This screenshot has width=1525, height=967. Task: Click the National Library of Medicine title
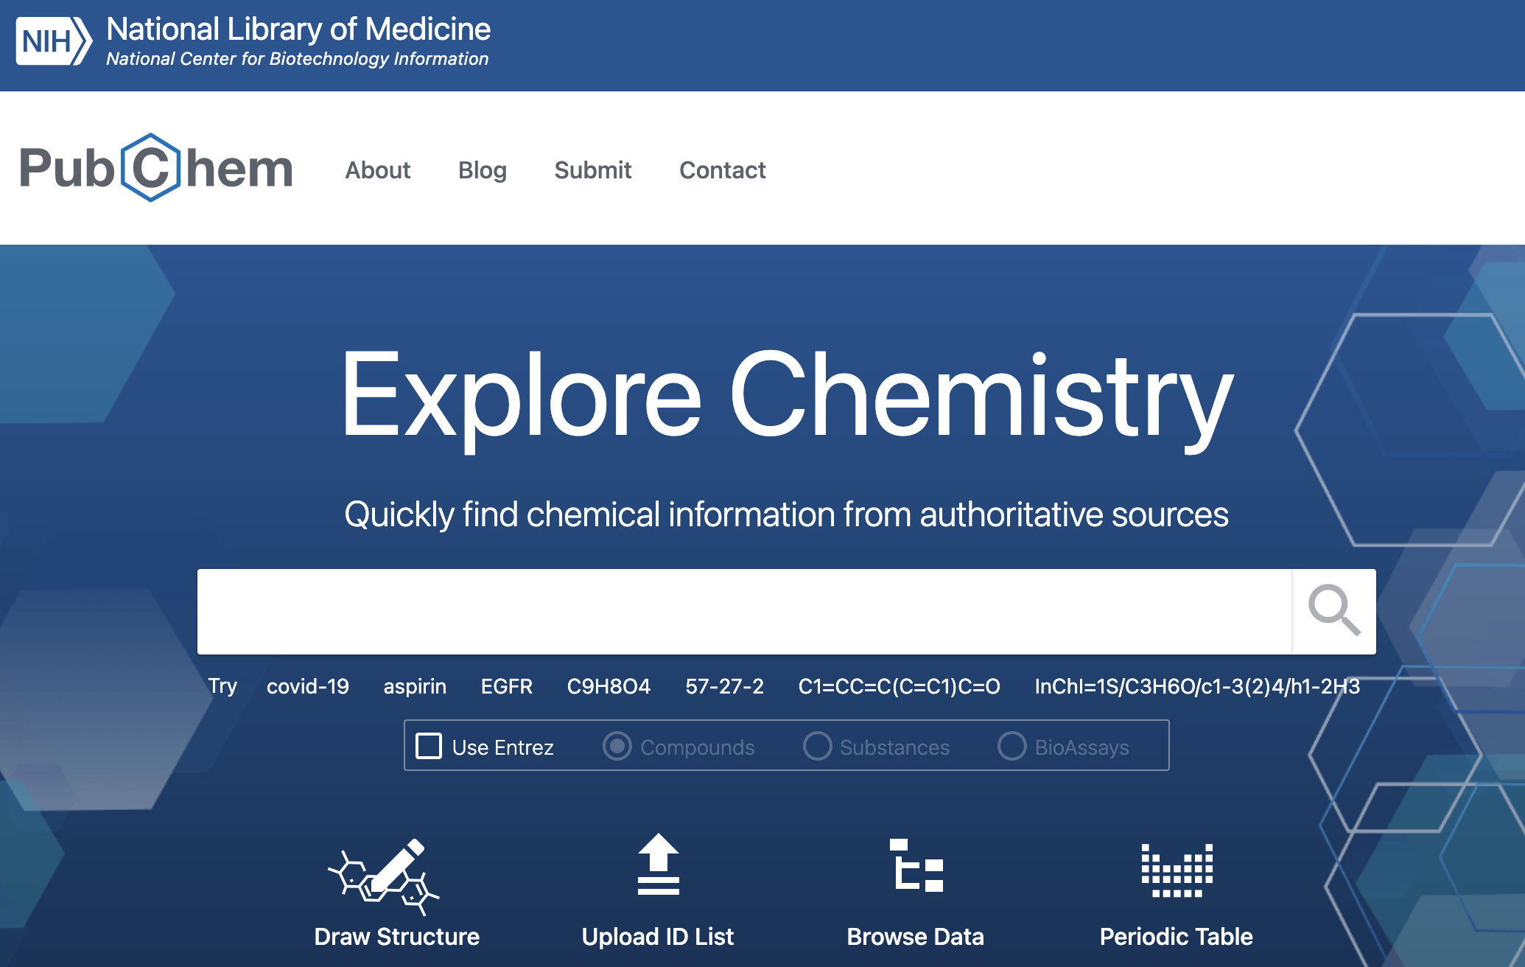298,29
